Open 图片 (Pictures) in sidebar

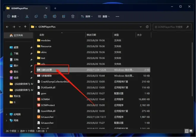16,66
